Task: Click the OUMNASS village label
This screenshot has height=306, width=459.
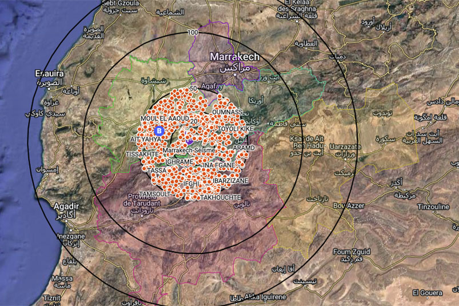Action: (227, 112)
